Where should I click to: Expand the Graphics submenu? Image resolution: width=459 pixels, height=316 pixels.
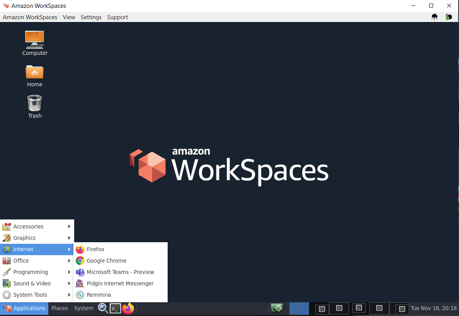[x=37, y=238]
